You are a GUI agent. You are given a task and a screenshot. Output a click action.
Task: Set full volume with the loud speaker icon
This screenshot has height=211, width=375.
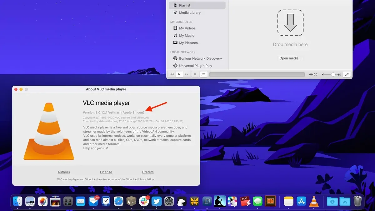pyautogui.click(x=339, y=74)
